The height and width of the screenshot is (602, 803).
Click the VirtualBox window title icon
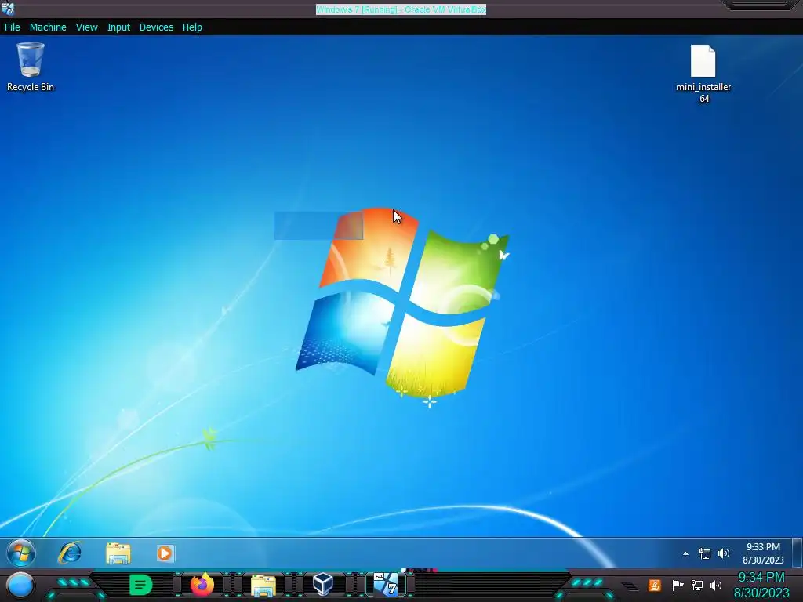(8, 9)
